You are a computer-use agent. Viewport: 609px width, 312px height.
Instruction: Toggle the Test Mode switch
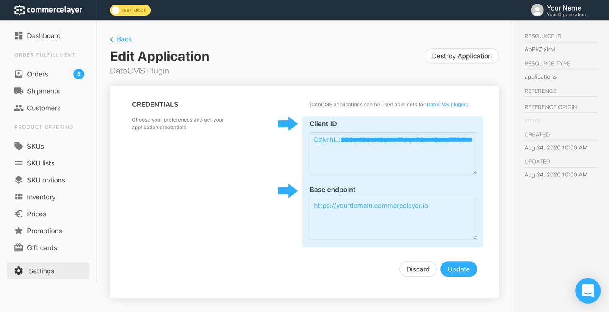point(130,10)
